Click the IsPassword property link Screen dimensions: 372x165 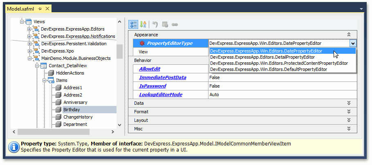tap(152, 86)
